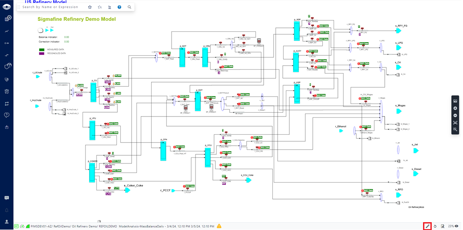
Task: Click the Search by Name or Expression field
Action: pos(52,7)
